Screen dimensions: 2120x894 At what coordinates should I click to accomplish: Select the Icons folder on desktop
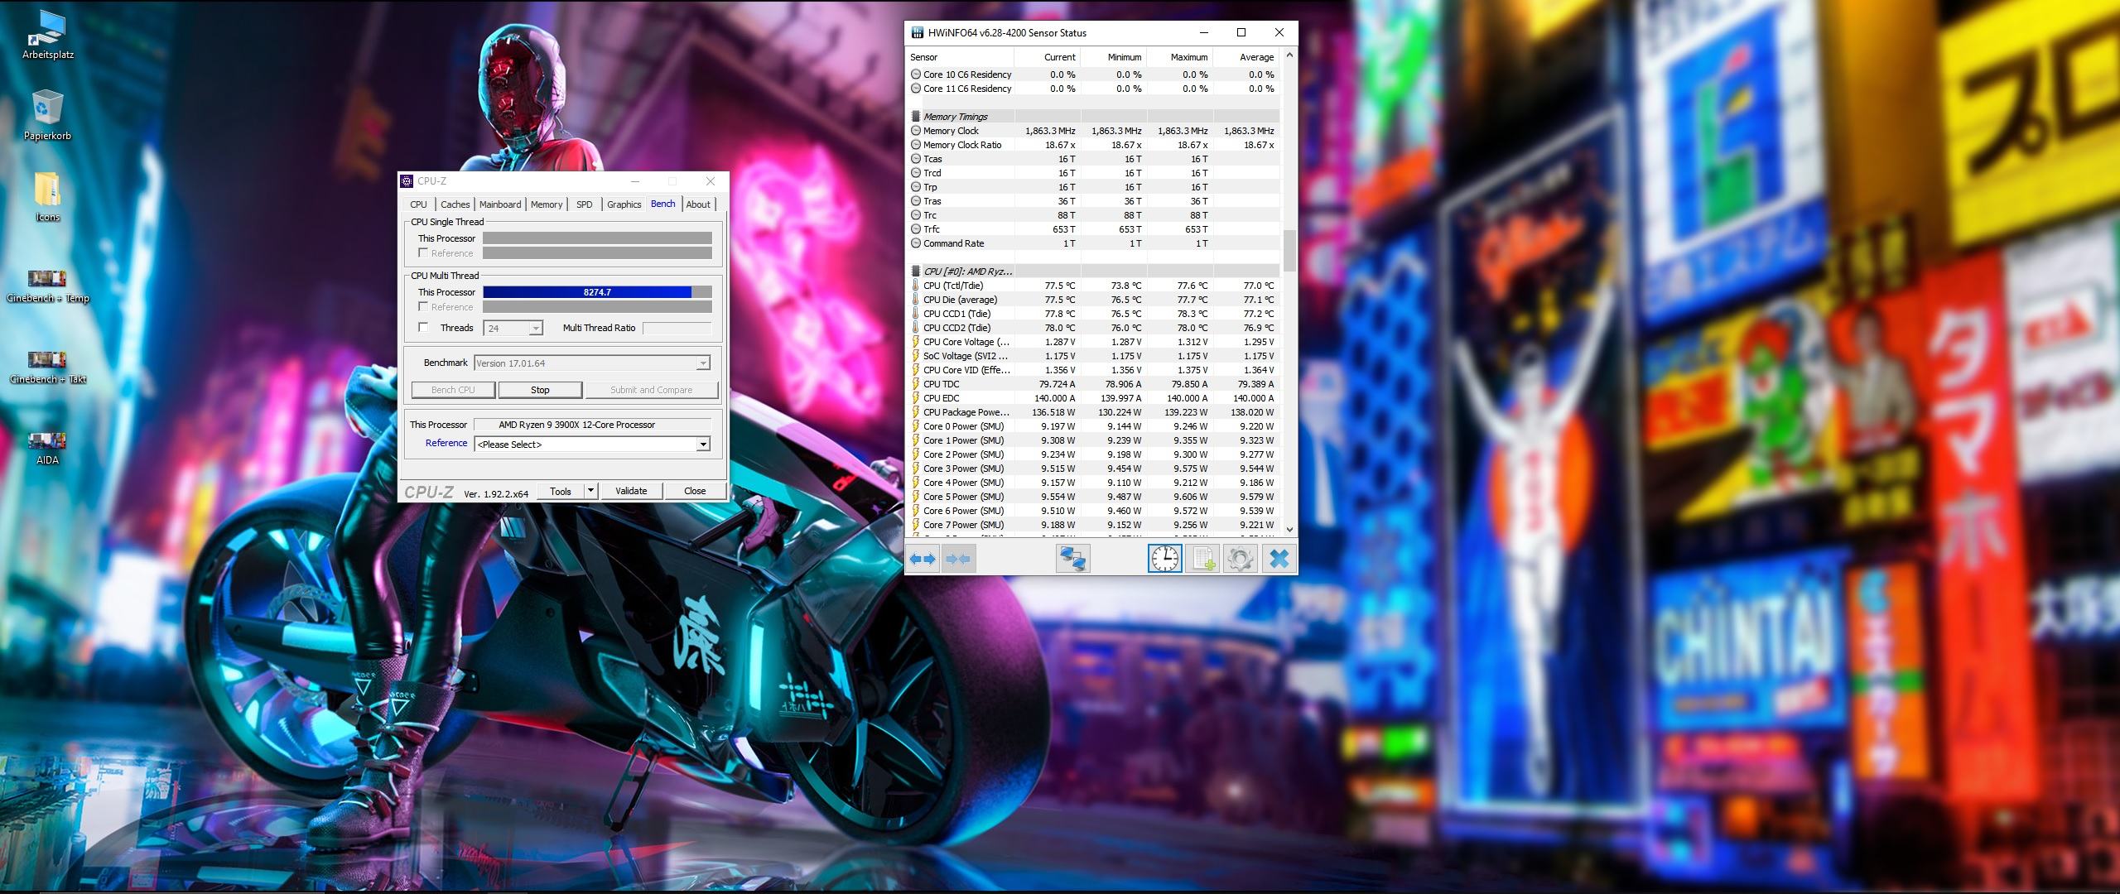47,197
